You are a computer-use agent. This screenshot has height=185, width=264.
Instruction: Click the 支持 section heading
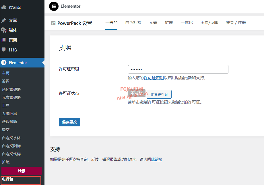click(55, 149)
